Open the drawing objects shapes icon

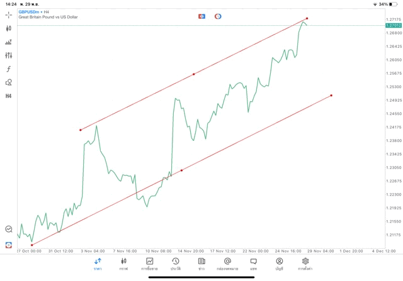(x=9, y=82)
